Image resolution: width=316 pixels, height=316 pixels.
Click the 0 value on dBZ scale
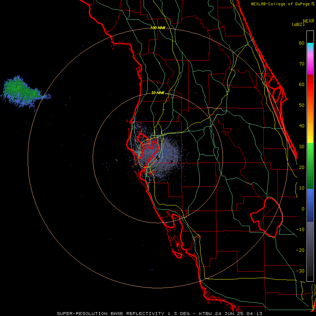tap(303, 209)
